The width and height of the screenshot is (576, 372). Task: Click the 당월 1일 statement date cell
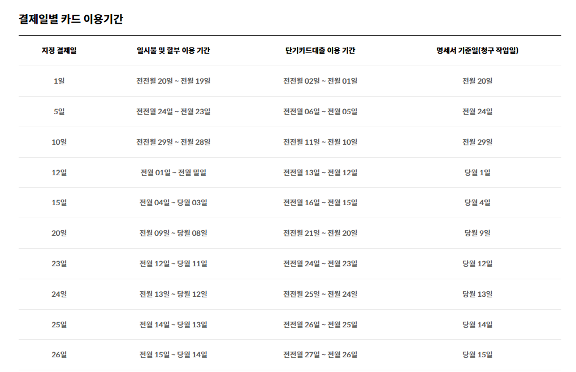tap(477, 172)
